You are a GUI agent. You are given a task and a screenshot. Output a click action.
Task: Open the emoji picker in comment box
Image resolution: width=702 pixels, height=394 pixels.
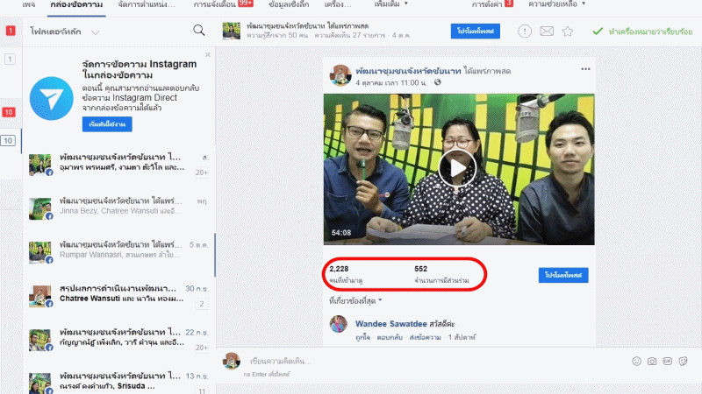637,361
